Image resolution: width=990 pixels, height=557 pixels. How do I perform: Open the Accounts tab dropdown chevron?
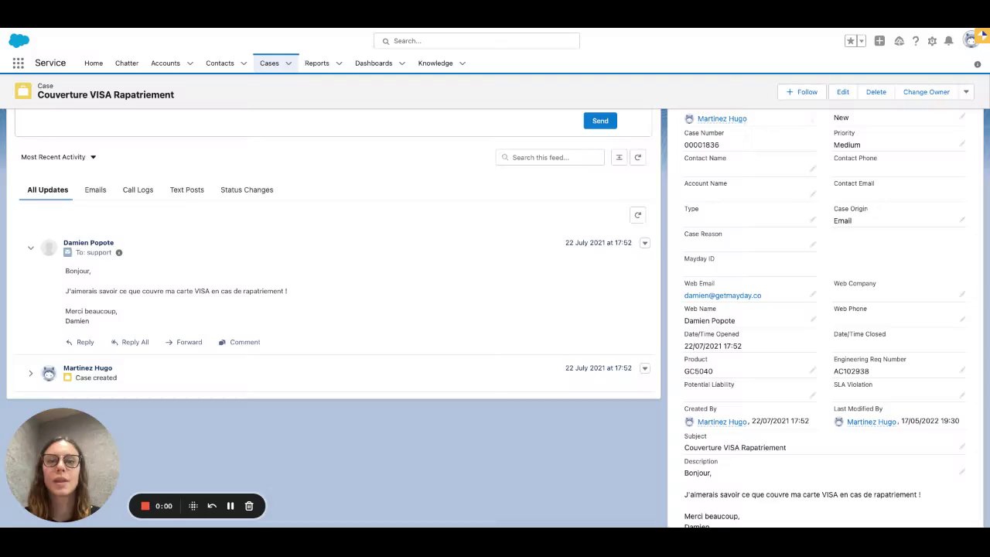tap(189, 63)
